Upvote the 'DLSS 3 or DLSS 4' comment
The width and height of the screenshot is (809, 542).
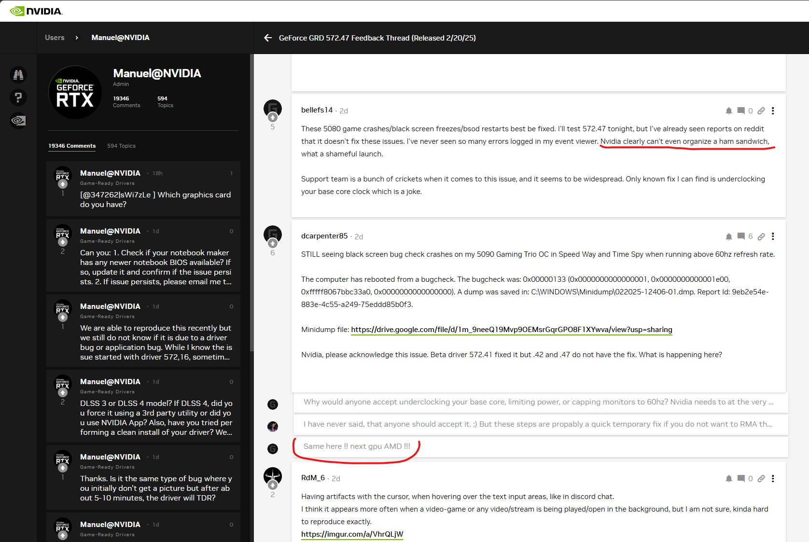(63, 392)
